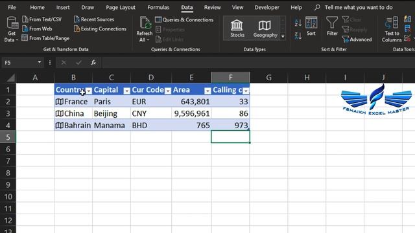Switch to the Developer tab

click(267, 7)
